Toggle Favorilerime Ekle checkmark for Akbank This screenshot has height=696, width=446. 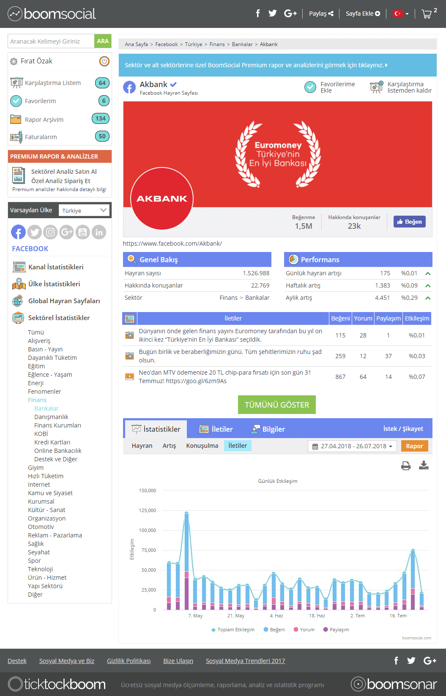[310, 87]
